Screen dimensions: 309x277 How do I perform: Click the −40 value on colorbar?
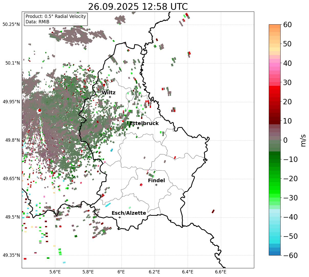(290, 217)
